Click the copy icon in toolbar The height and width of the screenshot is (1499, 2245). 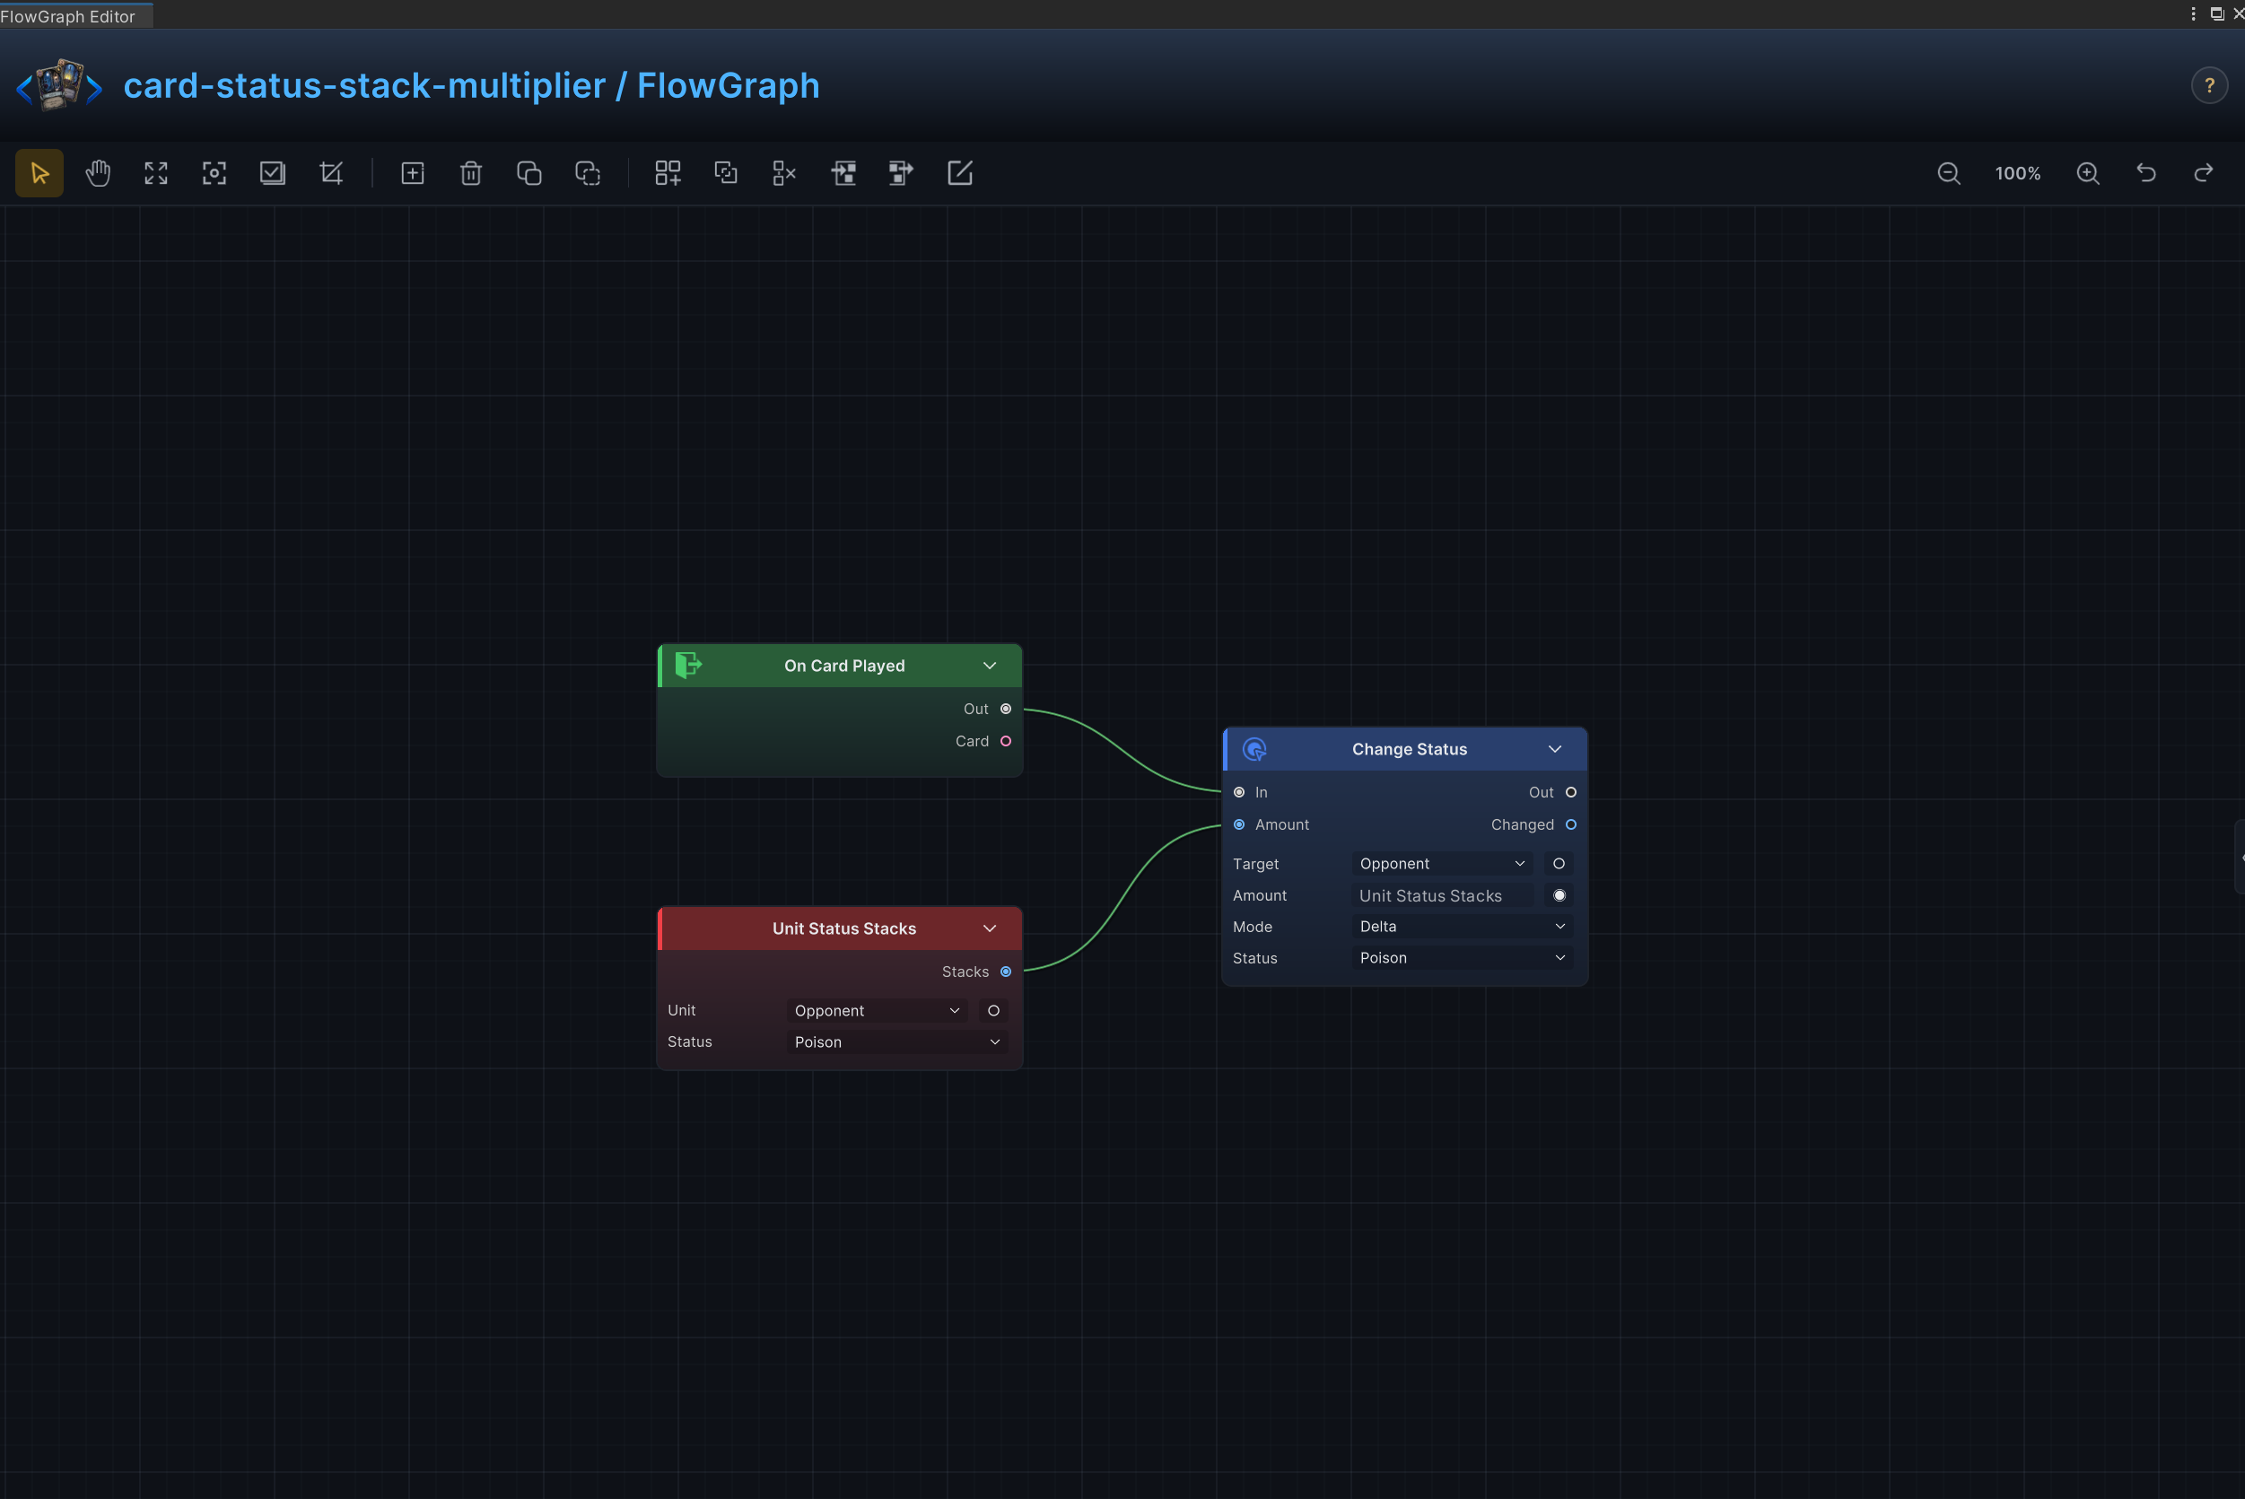[x=528, y=173]
